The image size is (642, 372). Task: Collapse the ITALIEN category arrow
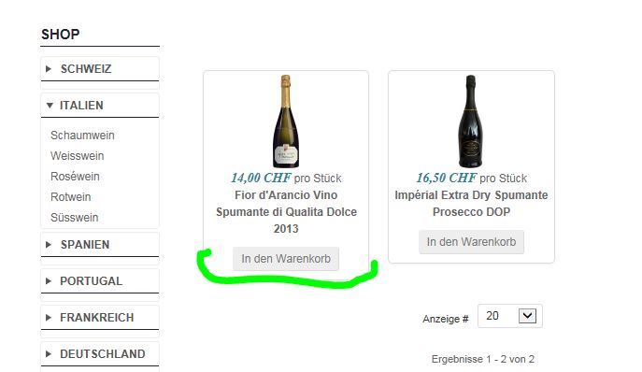coord(50,106)
